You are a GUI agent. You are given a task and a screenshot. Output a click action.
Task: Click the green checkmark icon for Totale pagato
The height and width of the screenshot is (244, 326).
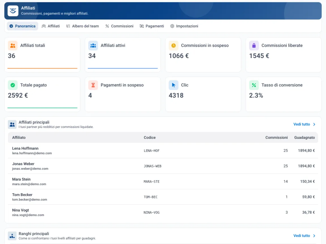(13, 85)
